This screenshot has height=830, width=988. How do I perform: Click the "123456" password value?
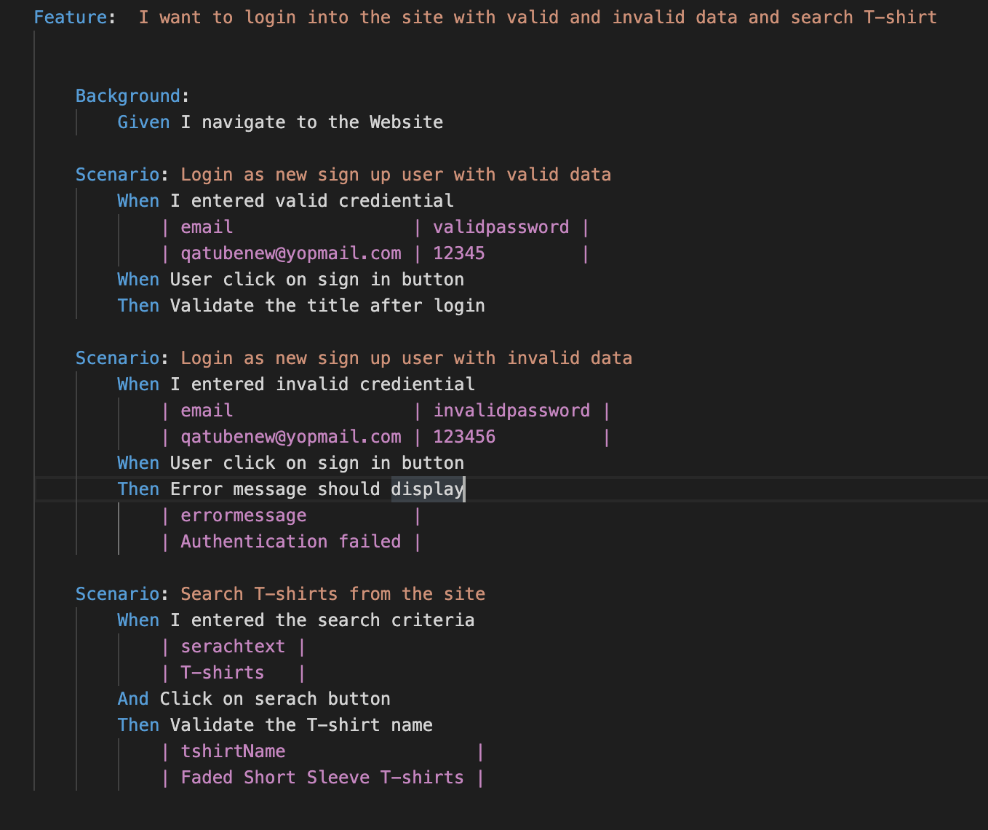(x=464, y=437)
